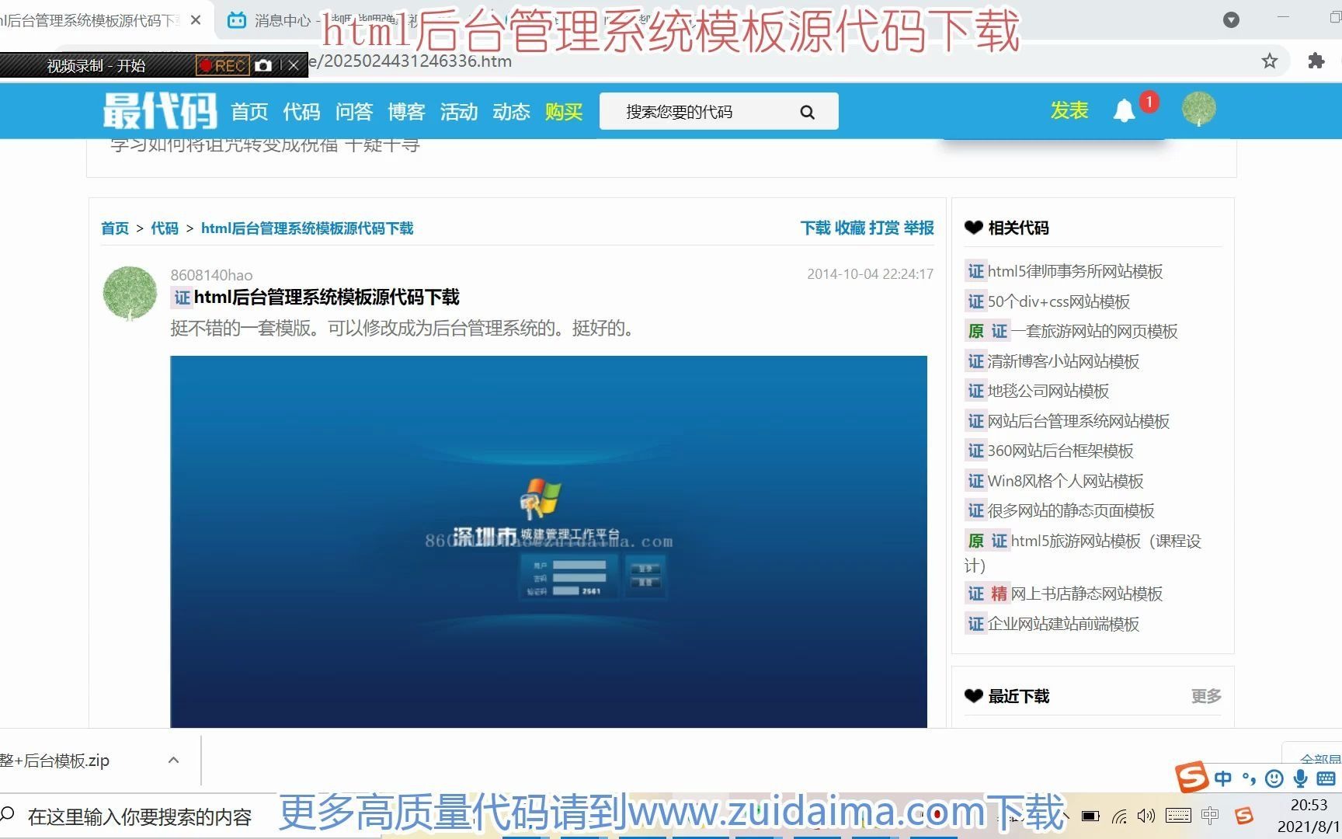The width and height of the screenshot is (1342, 839).
Task: Open 很多网站的静态页面模板 link
Action: click(x=1071, y=510)
